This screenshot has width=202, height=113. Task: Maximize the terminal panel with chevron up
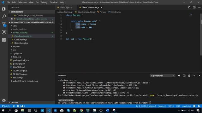pyautogui.click(x=194, y=76)
